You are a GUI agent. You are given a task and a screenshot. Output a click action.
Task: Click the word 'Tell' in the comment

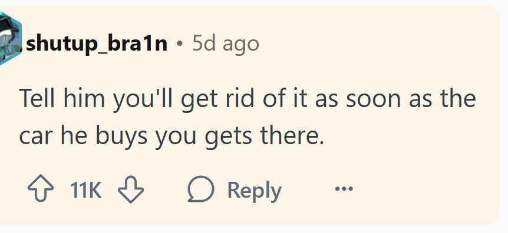click(x=37, y=98)
